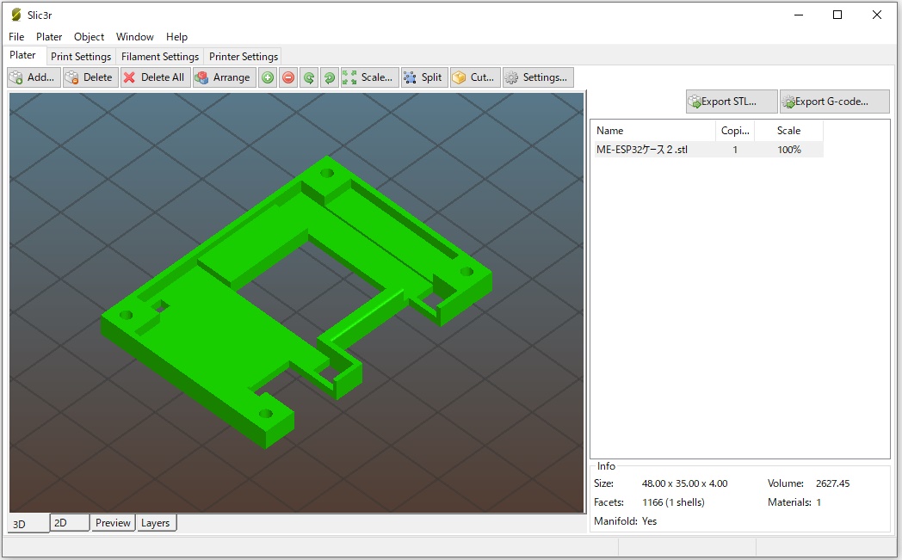
Task: Open the Cut dialog
Action: 473,77
